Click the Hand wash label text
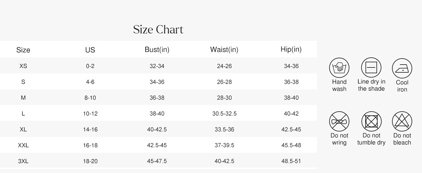This screenshot has width=422, height=173. click(339, 85)
